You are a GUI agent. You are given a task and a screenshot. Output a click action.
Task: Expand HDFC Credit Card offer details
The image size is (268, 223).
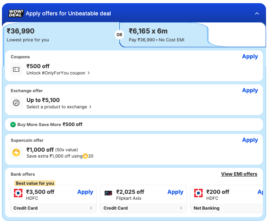(91, 208)
